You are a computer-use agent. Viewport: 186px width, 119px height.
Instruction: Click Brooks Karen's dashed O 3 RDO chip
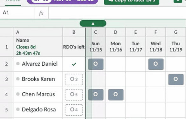coord(74,79)
